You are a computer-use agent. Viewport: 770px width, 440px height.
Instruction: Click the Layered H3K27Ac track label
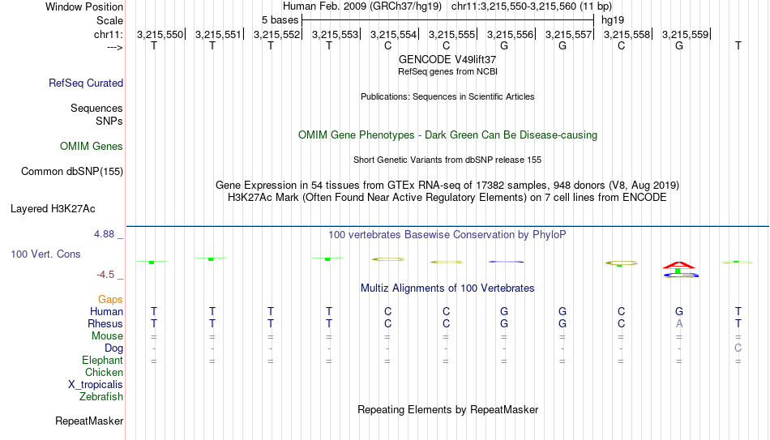click(53, 209)
